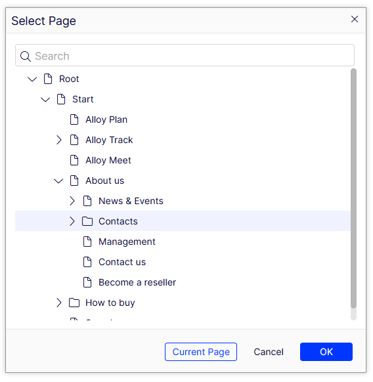
Task: Focus the Search input field
Action: 185,55
